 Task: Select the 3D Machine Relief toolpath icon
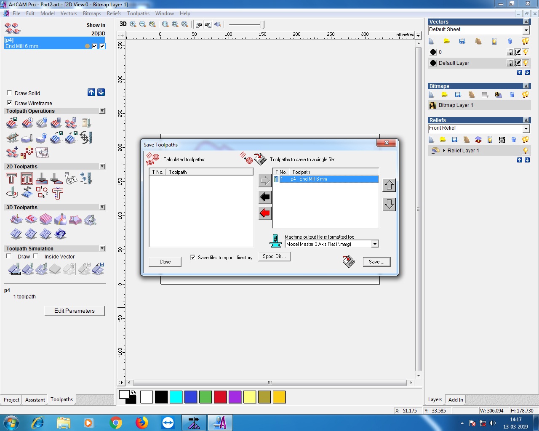pos(16,219)
